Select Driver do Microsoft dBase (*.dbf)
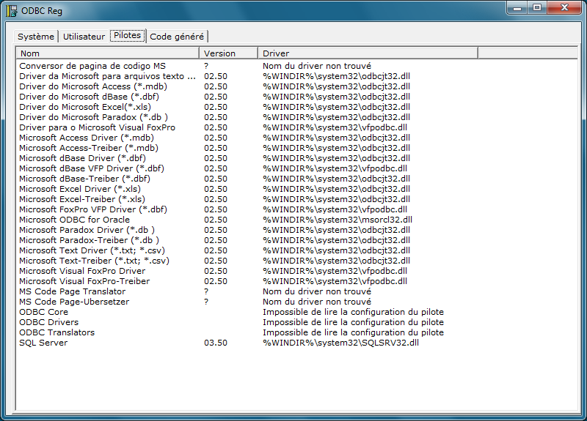The width and height of the screenshot is (587, 421). point(84,97)
